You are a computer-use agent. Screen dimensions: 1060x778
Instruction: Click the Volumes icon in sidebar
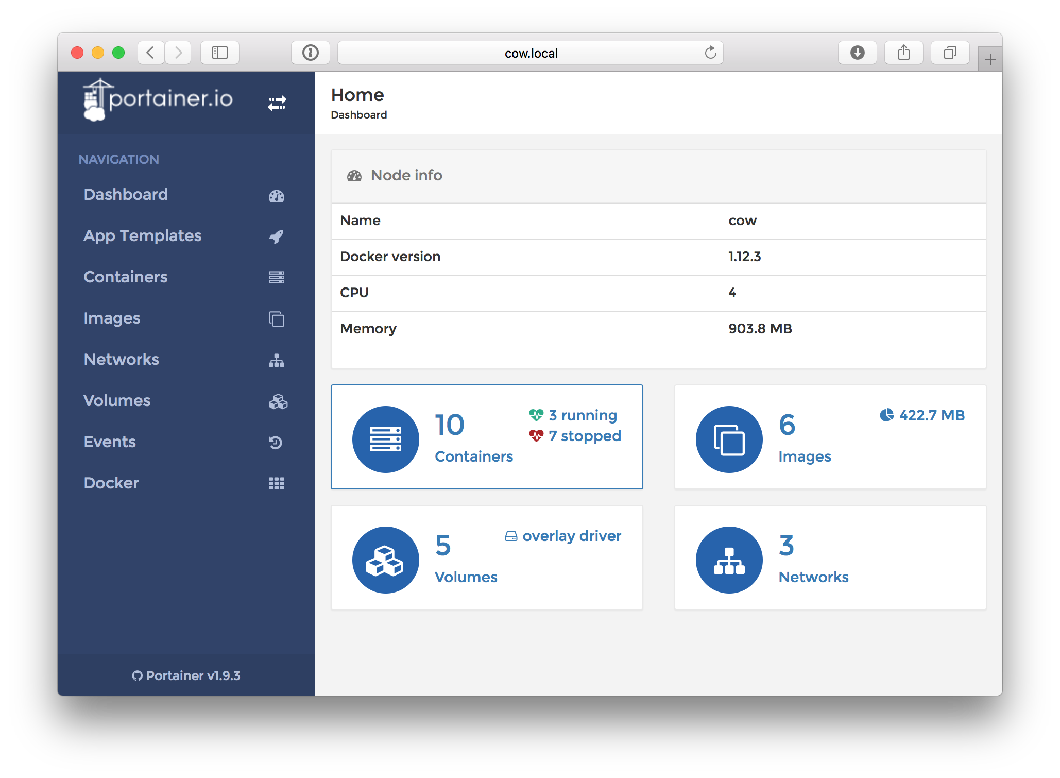click(x=277, y=400)
